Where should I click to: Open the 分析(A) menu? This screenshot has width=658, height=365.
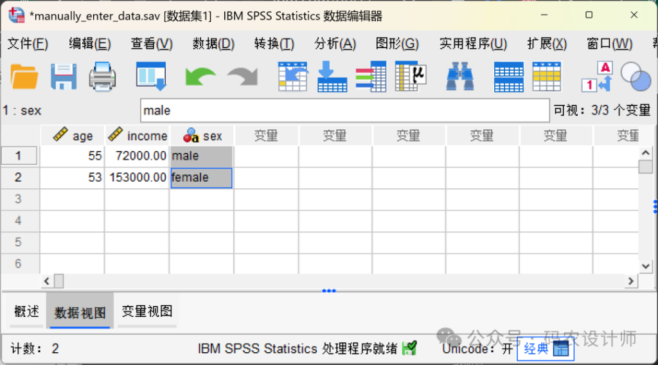tap(335, 44)
